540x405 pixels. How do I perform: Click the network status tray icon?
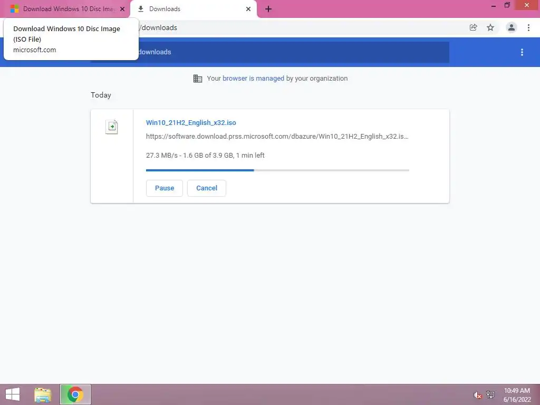pos(490,394)
